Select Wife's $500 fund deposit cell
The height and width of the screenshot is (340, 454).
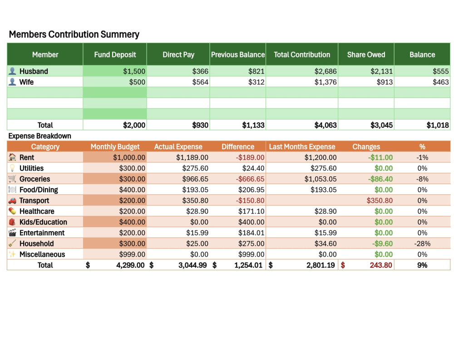115,82
